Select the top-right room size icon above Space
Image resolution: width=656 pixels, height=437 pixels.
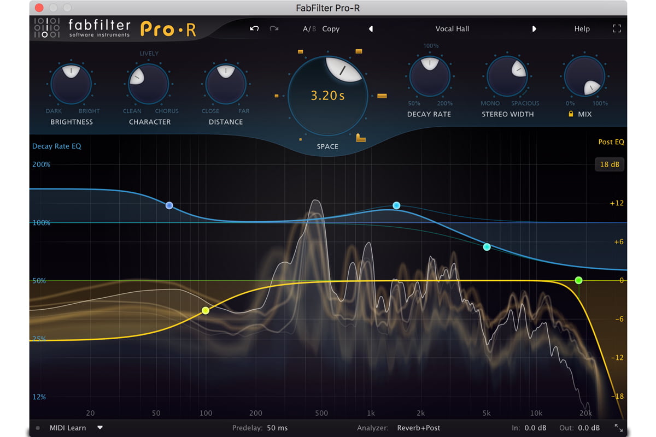click(x=359, y=51)
